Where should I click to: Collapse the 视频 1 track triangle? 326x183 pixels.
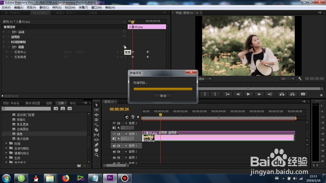(x=126, y=134)
